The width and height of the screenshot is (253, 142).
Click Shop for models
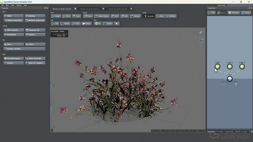tap(35, 63)
